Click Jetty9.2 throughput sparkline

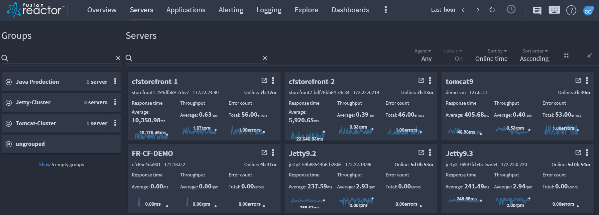point(356,201)
